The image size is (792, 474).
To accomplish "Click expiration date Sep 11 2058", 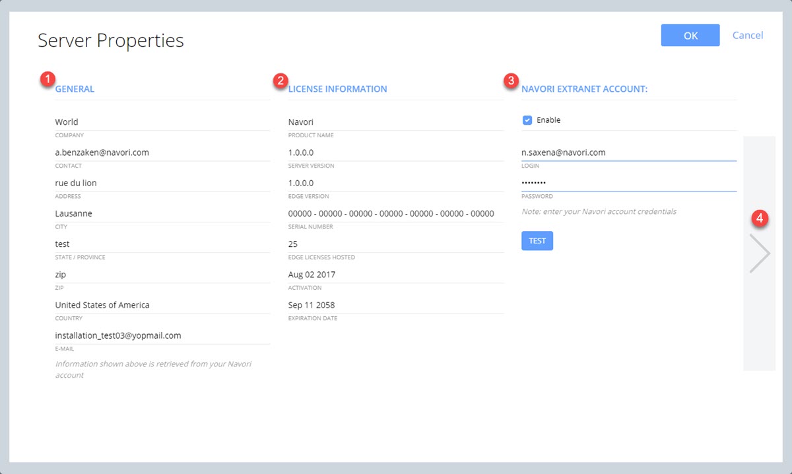I will (312, 305).
